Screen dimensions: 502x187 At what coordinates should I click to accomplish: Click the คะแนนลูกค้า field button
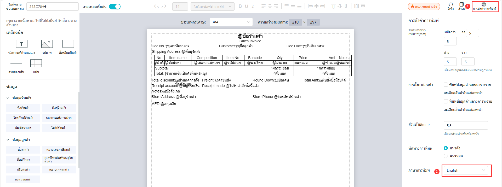pyautogui.click(x=23, y=179)
